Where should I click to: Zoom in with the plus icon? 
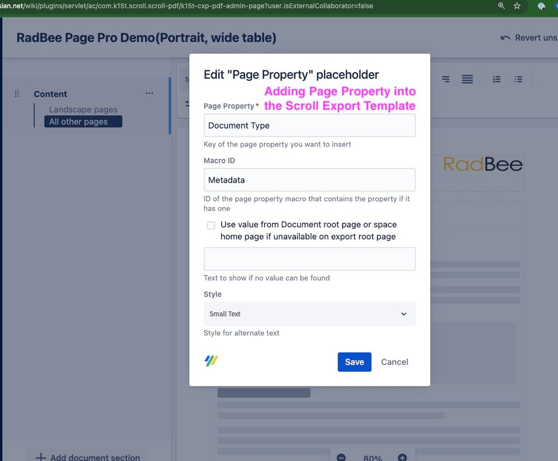point(403,458)
